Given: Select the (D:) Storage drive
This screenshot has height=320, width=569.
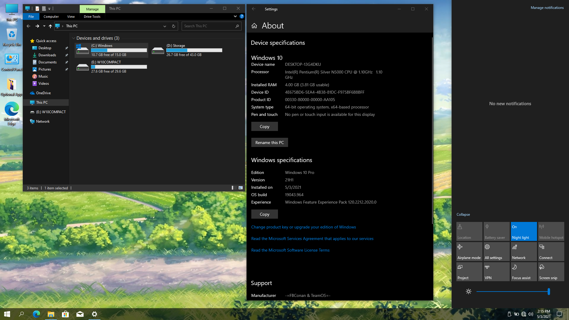Looking at the screenshot, I should (187, 50).
